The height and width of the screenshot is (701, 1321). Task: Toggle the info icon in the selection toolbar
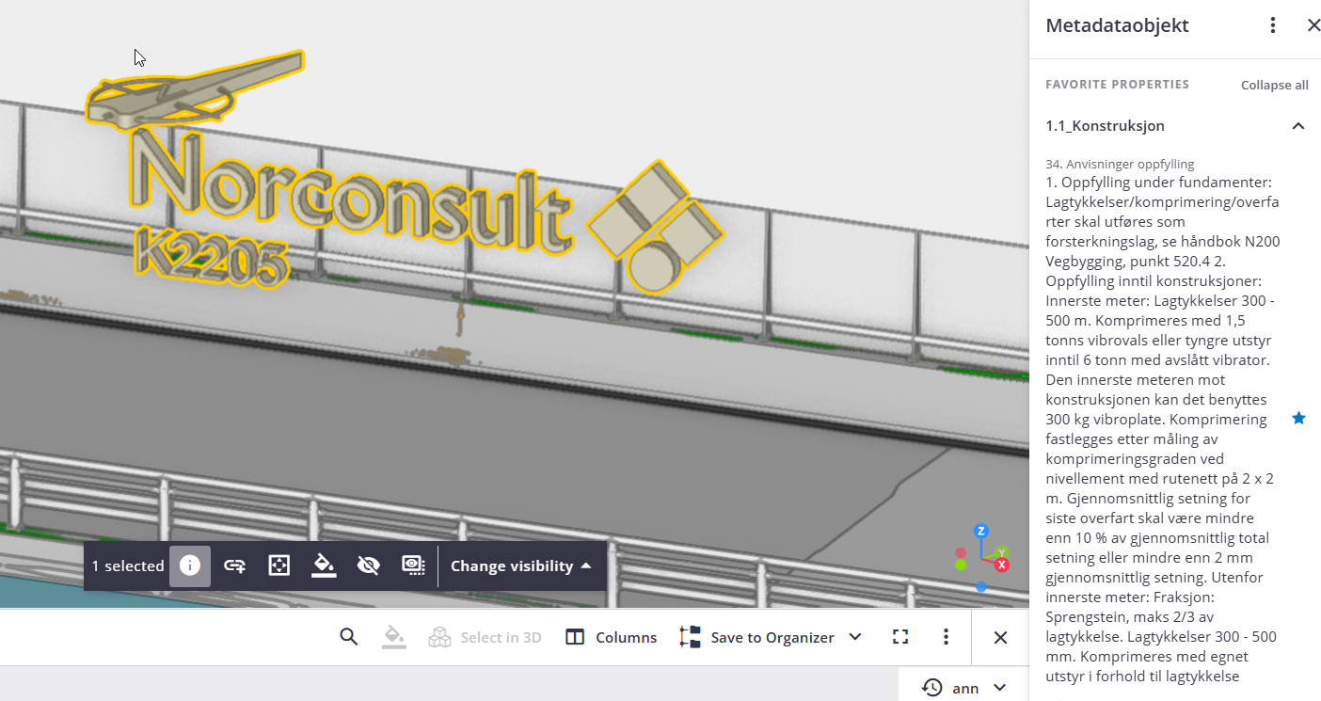coord(190,566)
